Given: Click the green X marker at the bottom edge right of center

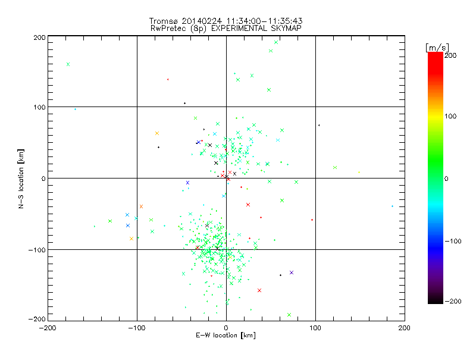Looking at the screenshot, I should click(289, 315).
